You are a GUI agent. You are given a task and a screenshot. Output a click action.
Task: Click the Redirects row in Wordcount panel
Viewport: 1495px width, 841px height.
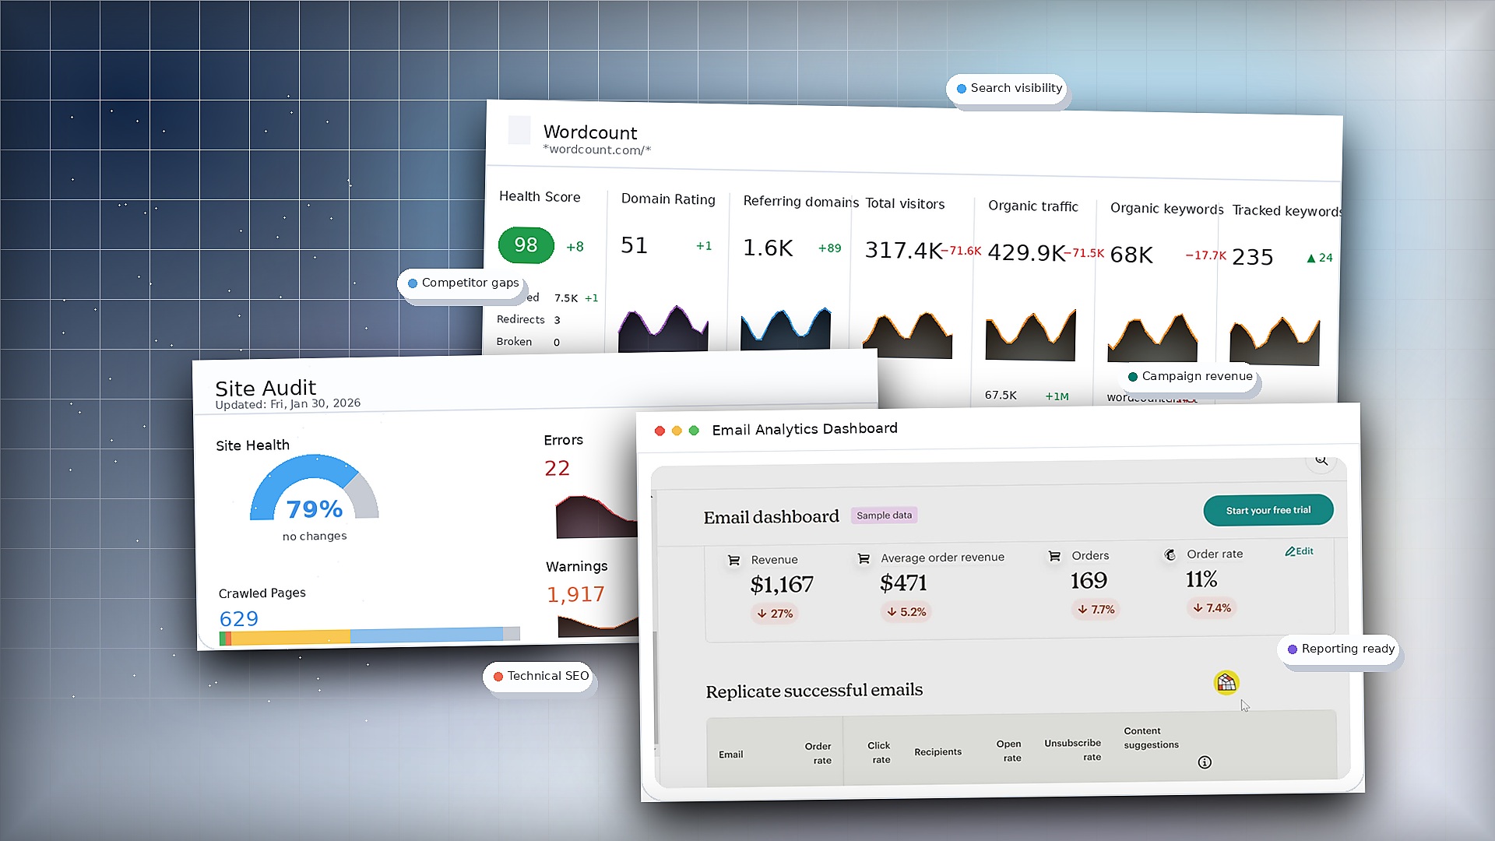[529, 320]
